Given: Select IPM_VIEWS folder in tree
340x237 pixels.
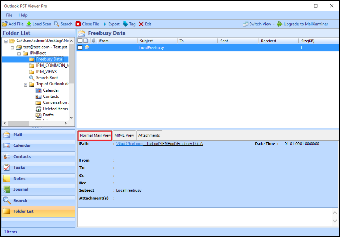Looking at the screenshot, I should pos(46,72).
